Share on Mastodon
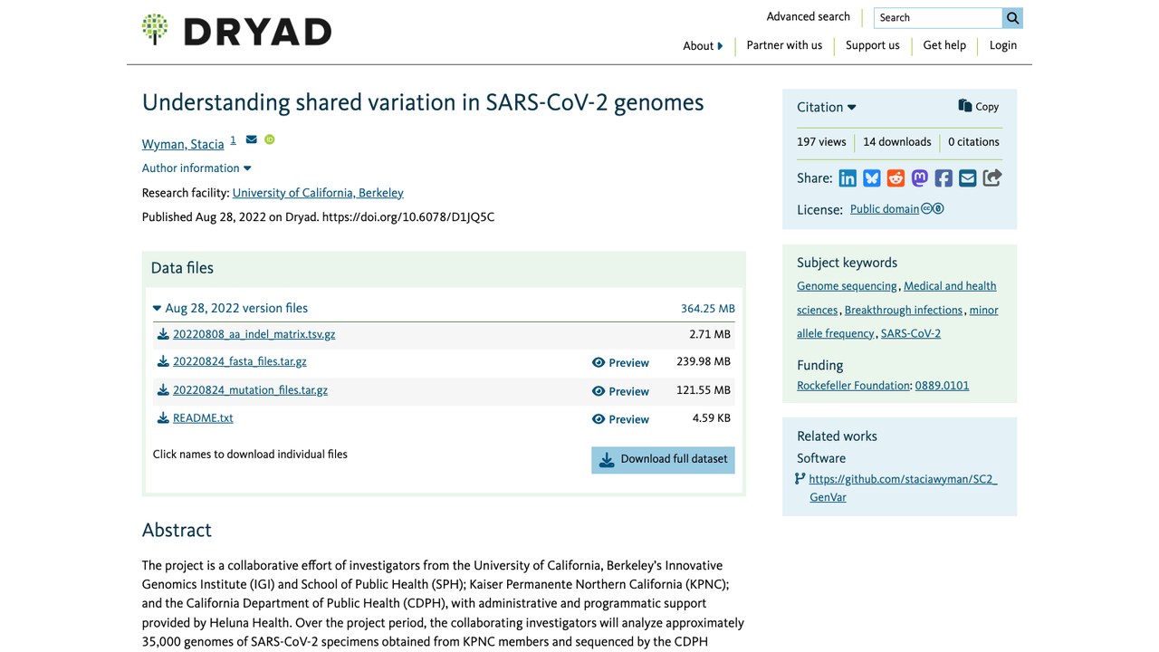 tap(919, 178)
